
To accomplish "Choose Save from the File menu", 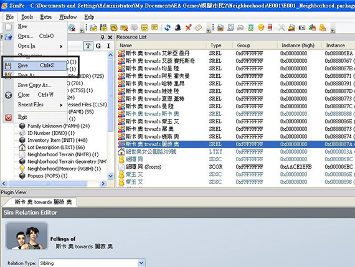I will tap(35, 65).
